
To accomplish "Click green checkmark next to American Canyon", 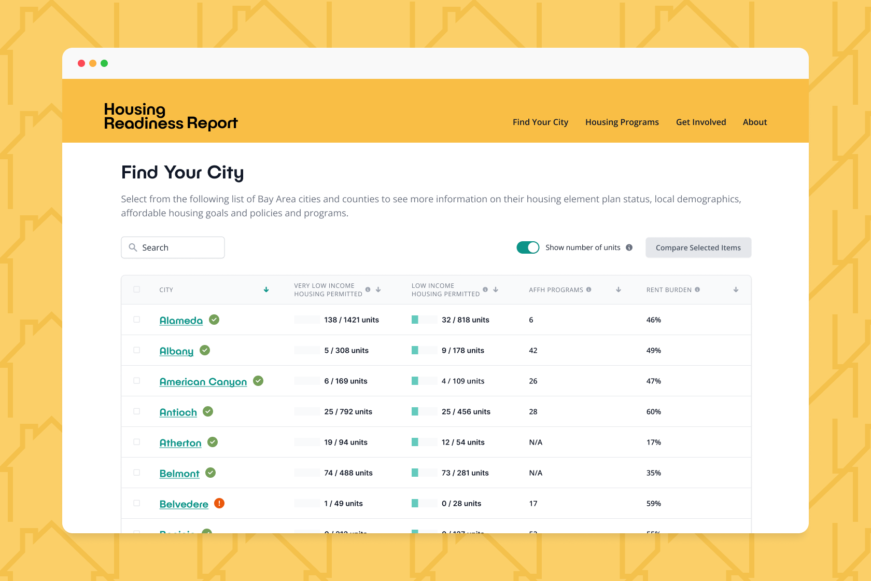I will point(258,381).
